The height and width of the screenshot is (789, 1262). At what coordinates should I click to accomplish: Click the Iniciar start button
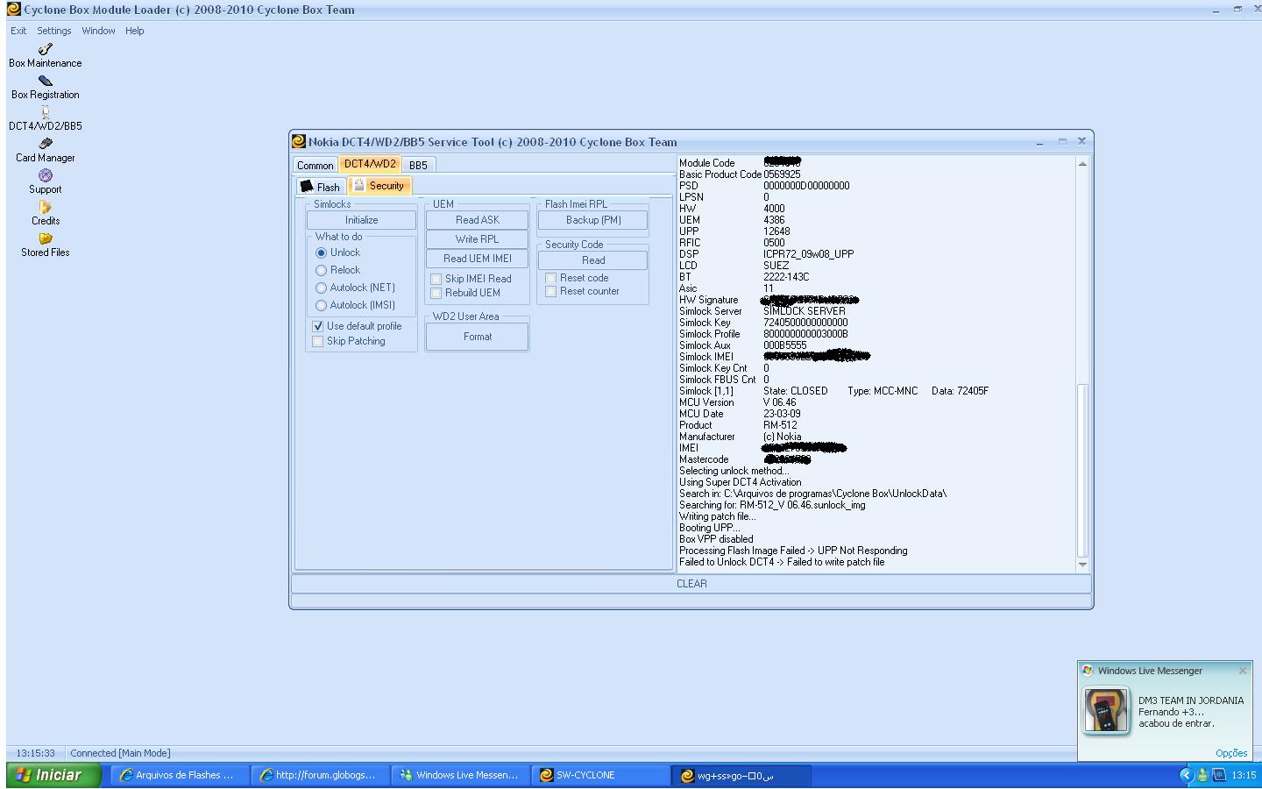[53, 775]
